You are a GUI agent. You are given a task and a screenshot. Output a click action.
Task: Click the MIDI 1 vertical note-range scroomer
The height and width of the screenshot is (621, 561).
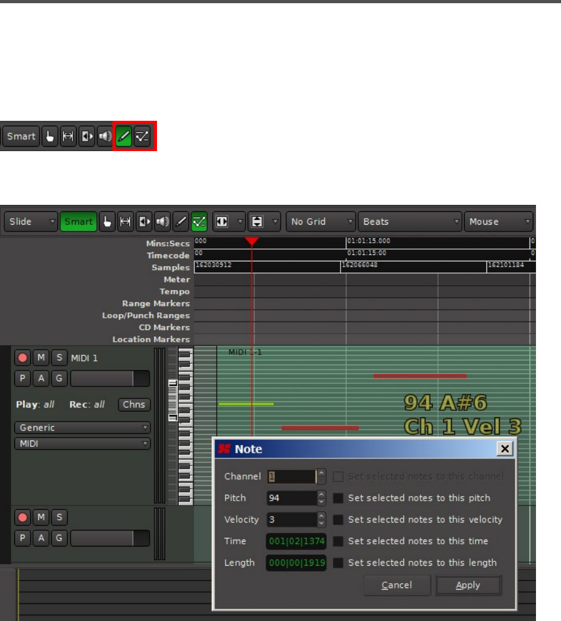coord(173,400)
